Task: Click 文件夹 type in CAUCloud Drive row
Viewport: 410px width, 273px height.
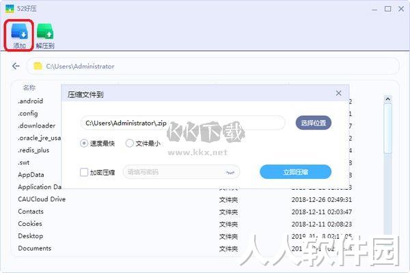Action: (x=228, y=199)
